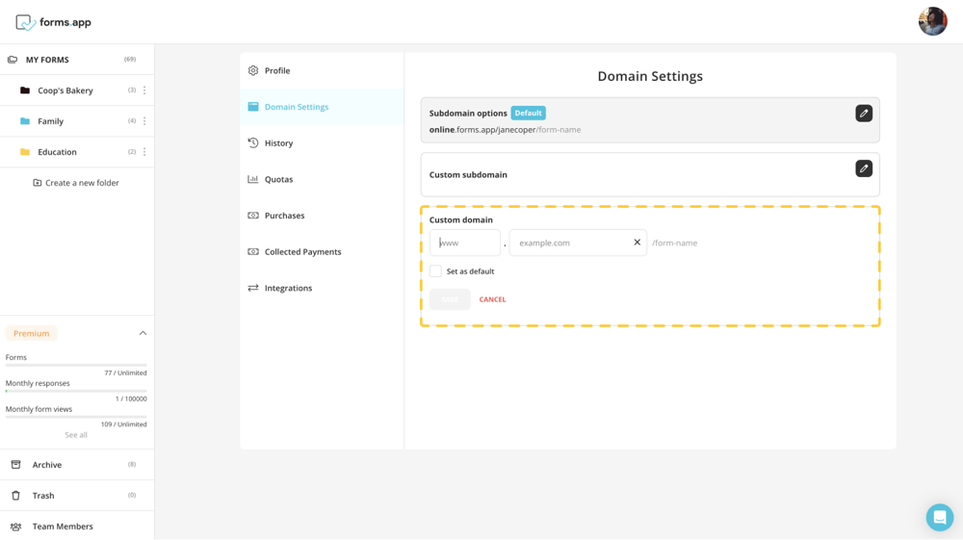Open the History settings tab
963x540 pixels.
click(x=278, y=143)
